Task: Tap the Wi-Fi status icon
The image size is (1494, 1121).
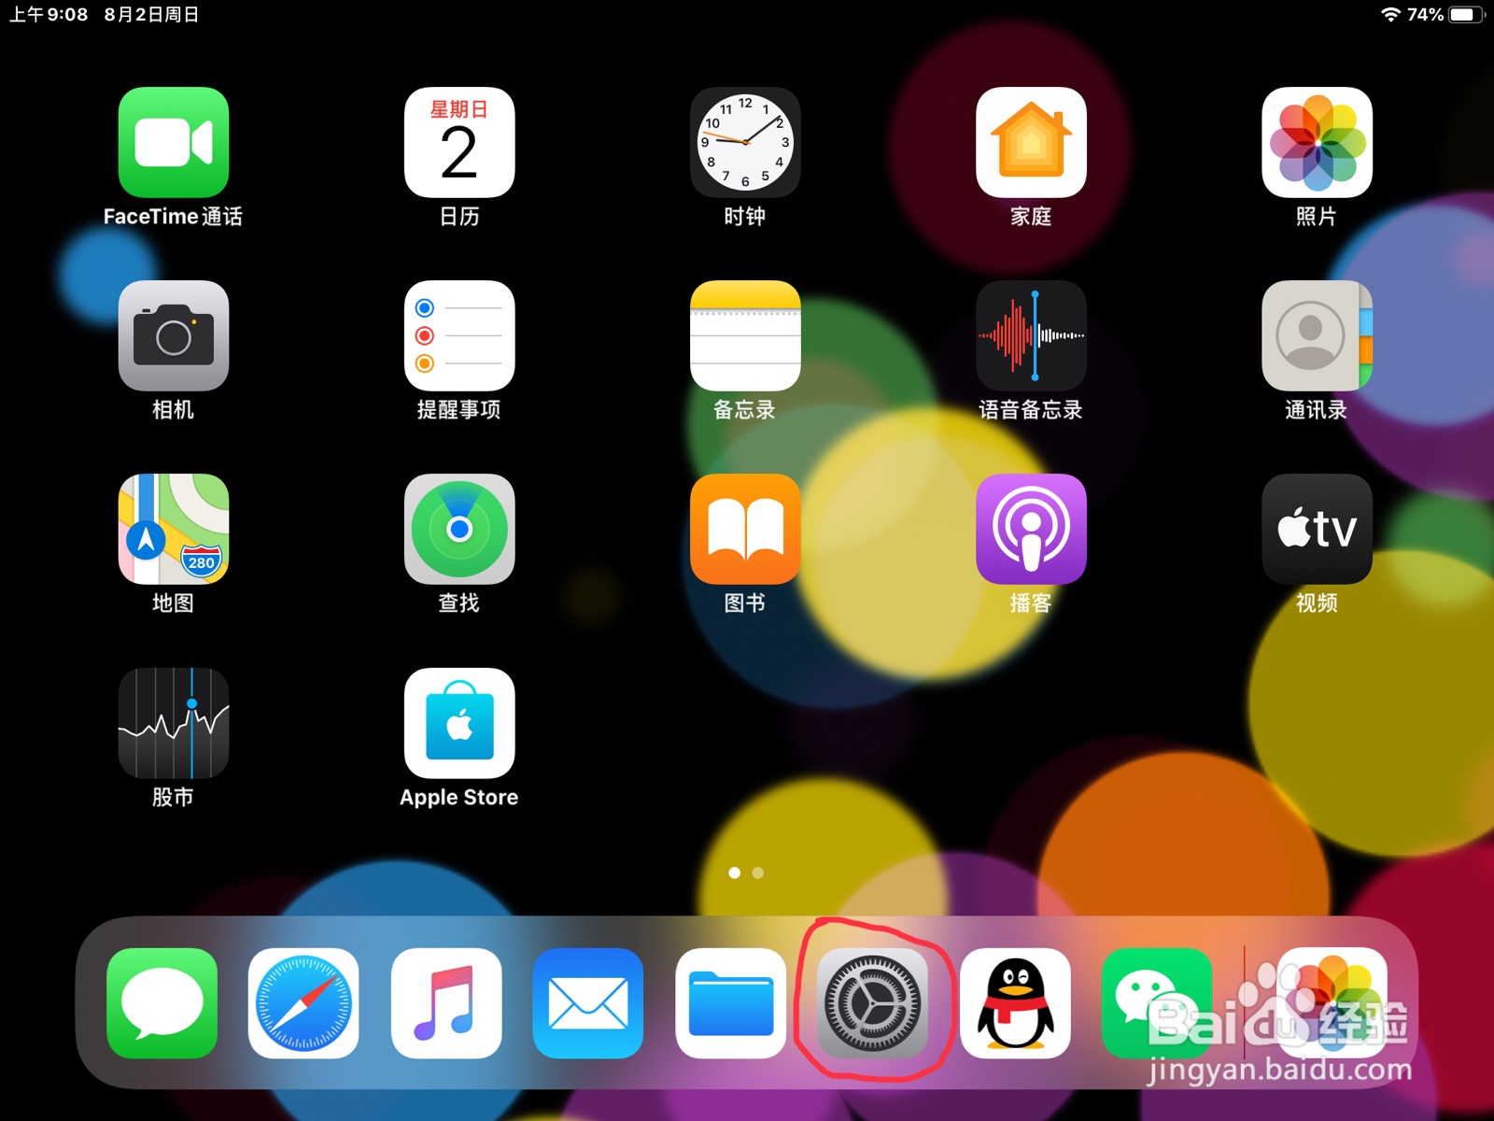Action: pyautogui.click(x=1390, y=14)
